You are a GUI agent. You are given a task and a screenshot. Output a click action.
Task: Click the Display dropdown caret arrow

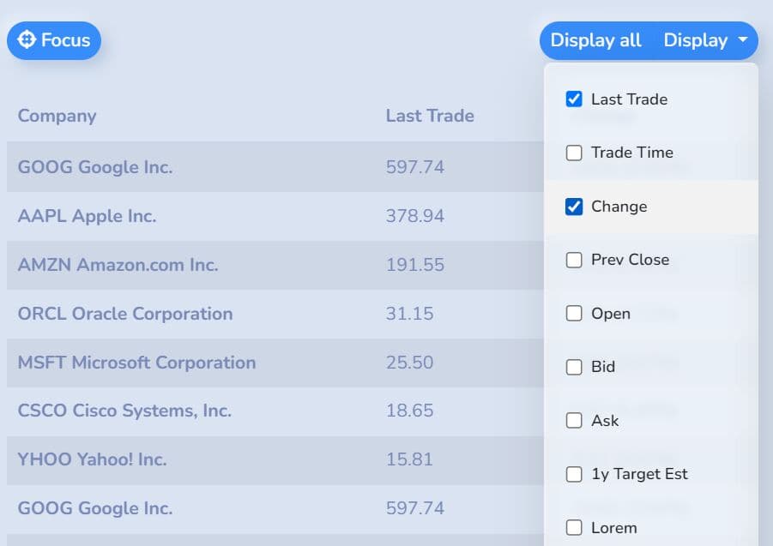point(742,40)
